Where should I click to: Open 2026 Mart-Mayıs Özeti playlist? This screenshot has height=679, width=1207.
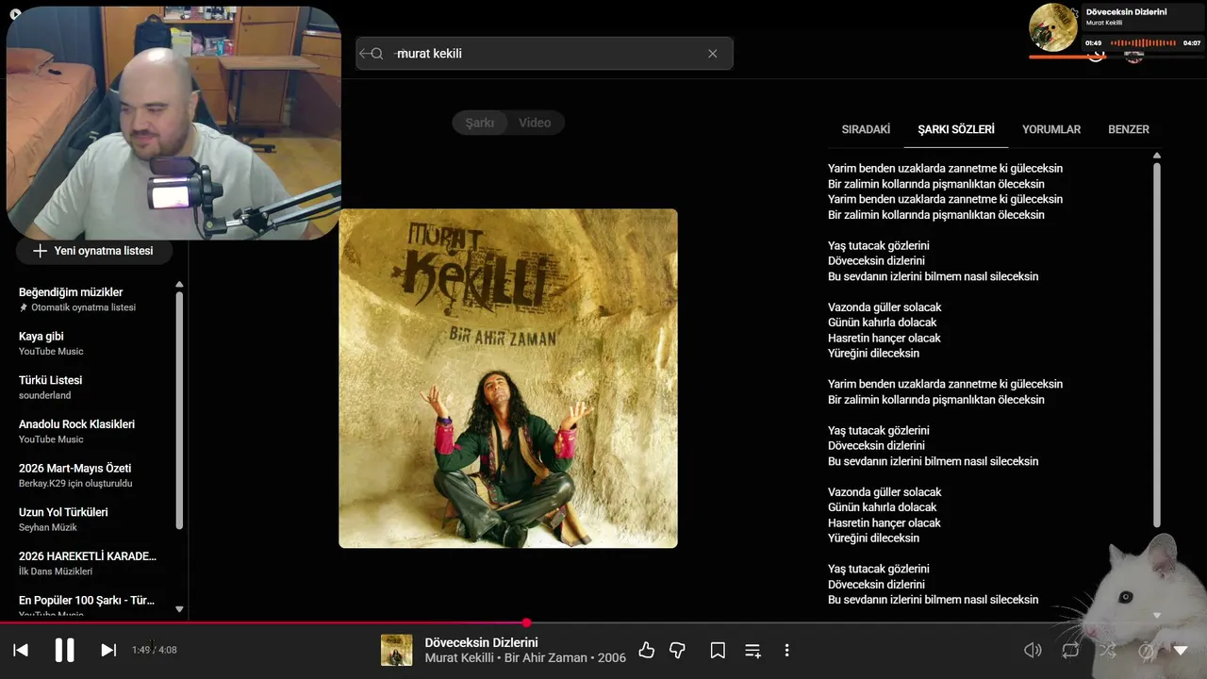(90, 475)
